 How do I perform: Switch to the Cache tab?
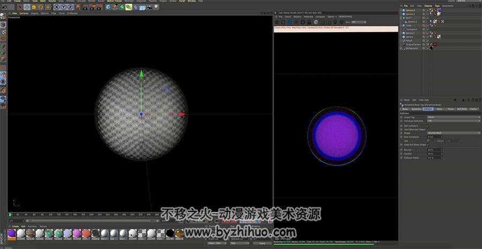[x=475, y=109]
